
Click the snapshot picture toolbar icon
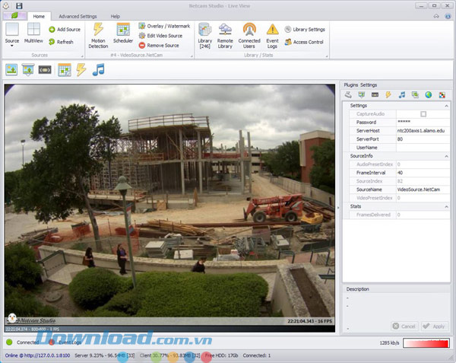point(11,70)
